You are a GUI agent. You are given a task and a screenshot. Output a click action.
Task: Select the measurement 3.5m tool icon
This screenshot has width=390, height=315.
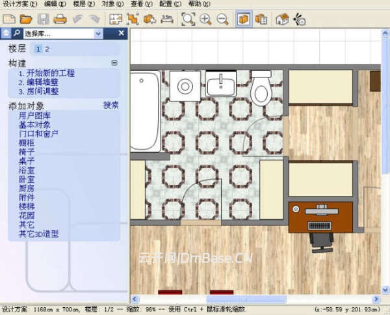[x=167, y=20]
